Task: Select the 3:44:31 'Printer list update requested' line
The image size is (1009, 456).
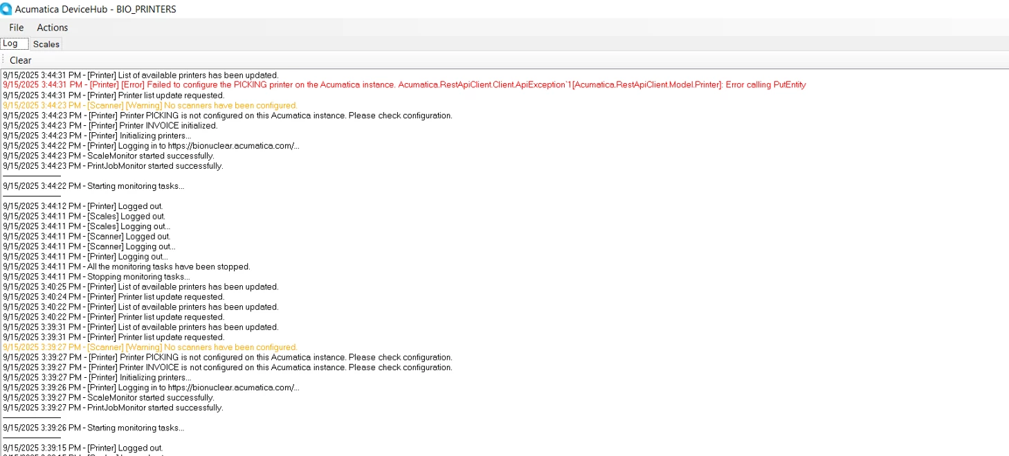Action: pyautogui.click(x=113, y=95)
